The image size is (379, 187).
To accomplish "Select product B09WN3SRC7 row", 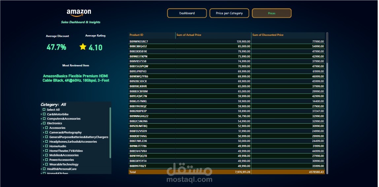I will pos(227,41).
